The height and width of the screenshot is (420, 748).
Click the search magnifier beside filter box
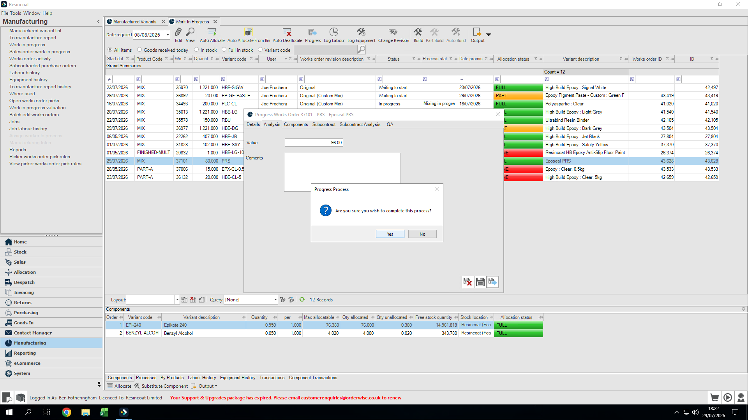362,49
